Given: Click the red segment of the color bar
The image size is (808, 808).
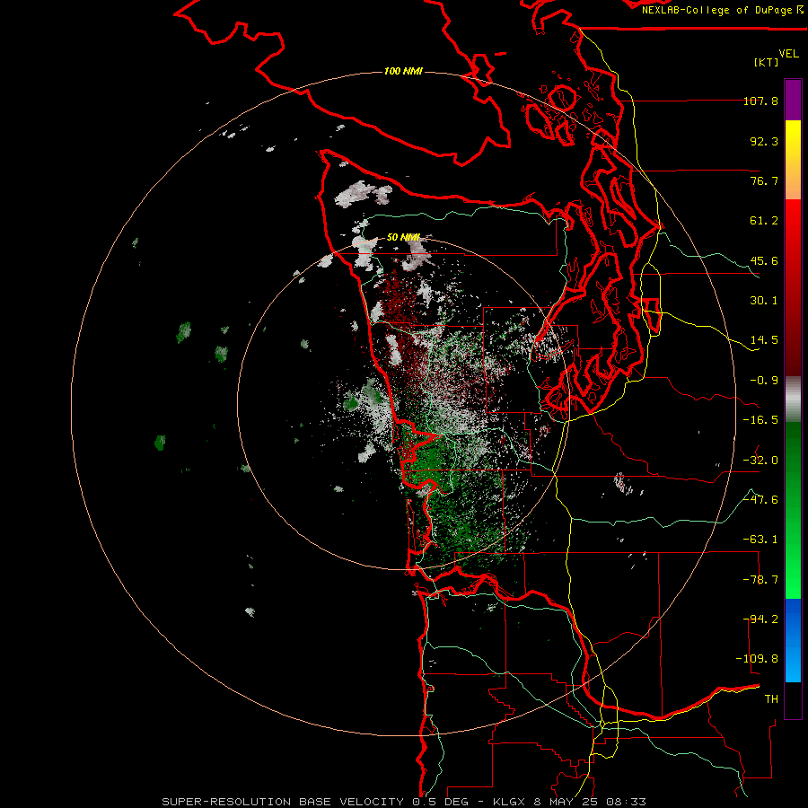Looking at the screenshot, I should coord(793,287).
